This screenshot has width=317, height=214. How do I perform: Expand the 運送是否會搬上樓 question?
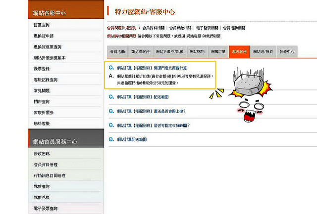[151, 111]
